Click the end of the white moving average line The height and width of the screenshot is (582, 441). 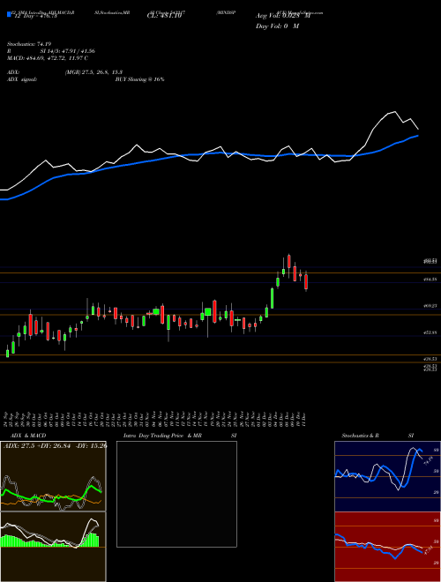[x=418, y=129]
